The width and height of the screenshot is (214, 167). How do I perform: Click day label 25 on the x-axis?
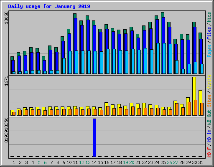[163, 162]
